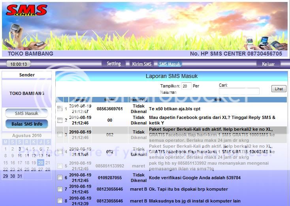Focus the Tampilkan per halaman field
This screenshot has width=290, height=206.
[x=186, y=86]
